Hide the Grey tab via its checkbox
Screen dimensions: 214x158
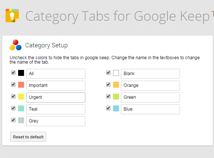click(x=13, y=120)
